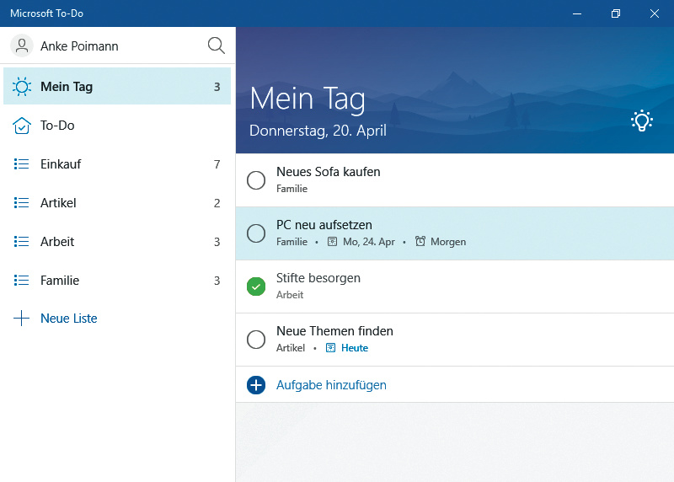Open the task Neues Sofa kaufen
Screen dimensions: 674x482
point(455,180)
